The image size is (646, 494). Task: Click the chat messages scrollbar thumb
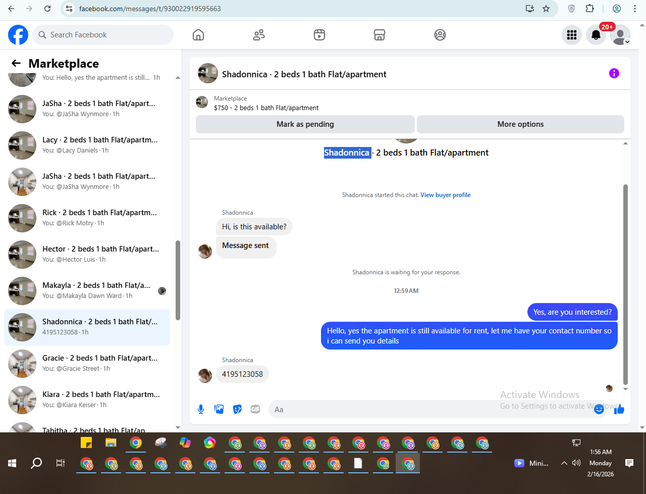pyautogui.click(x=626, y=284)
